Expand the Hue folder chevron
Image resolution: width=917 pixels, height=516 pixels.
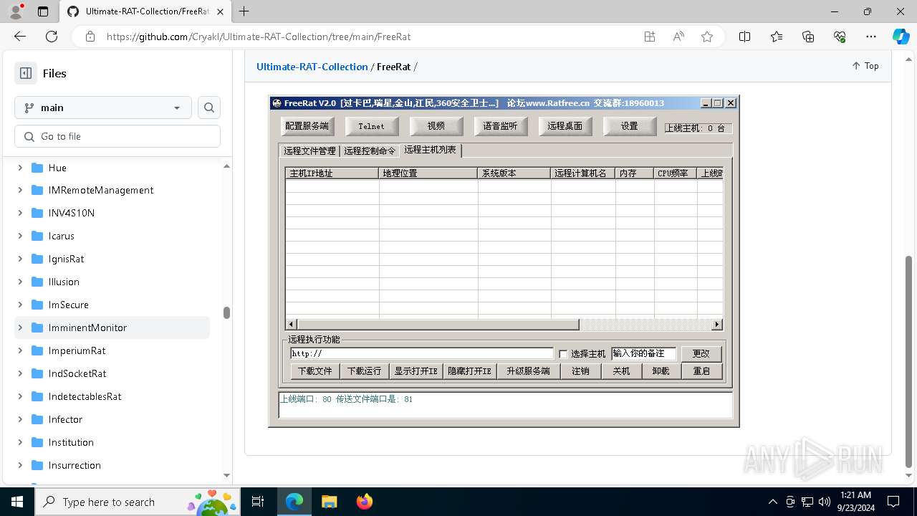click(x=20, y=168)
